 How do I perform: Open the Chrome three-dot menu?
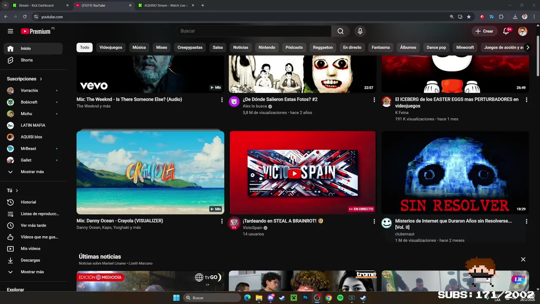pos(534,17)
